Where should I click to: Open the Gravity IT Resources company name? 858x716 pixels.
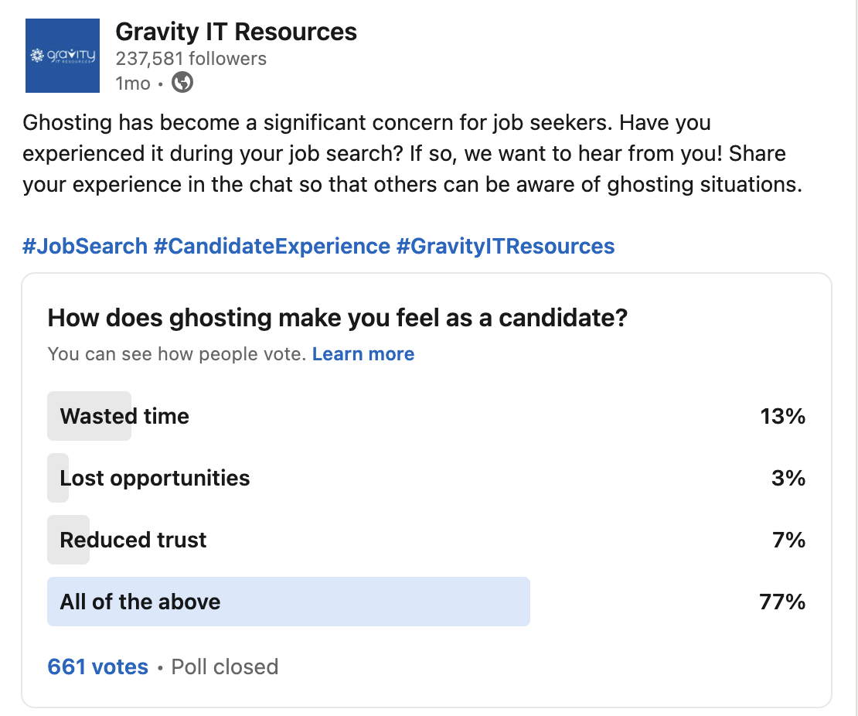coord(236,32)
